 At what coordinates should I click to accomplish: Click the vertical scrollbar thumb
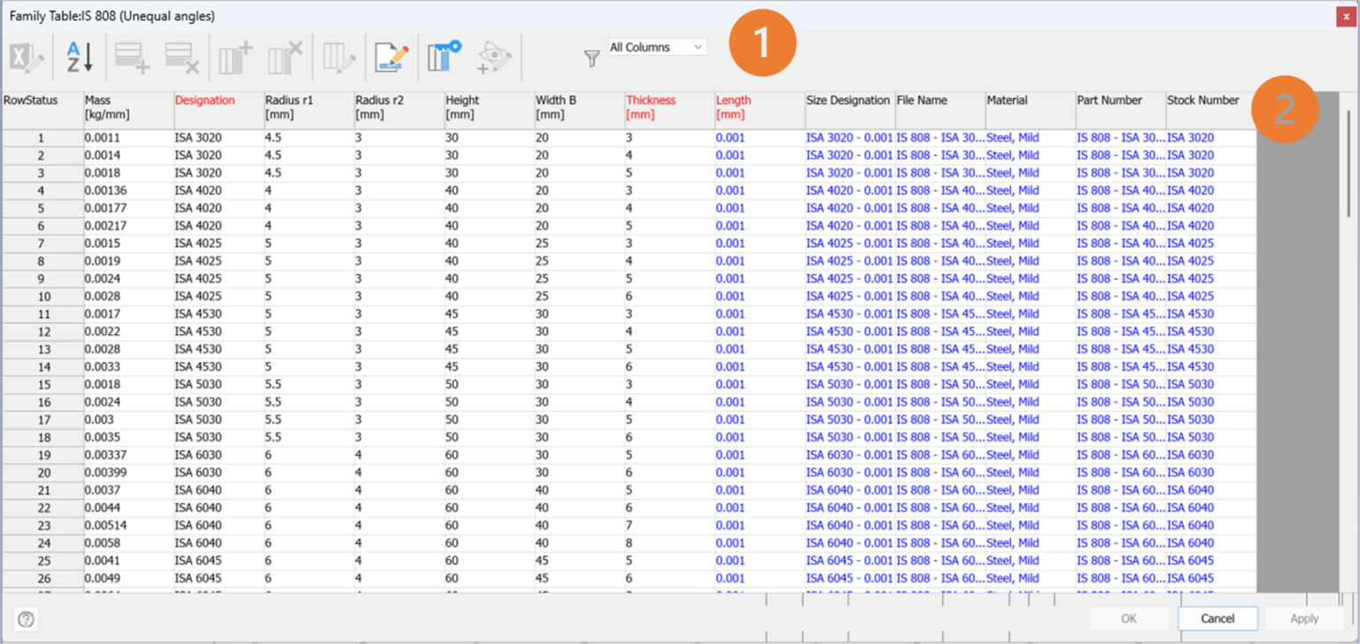(1349, 164)
